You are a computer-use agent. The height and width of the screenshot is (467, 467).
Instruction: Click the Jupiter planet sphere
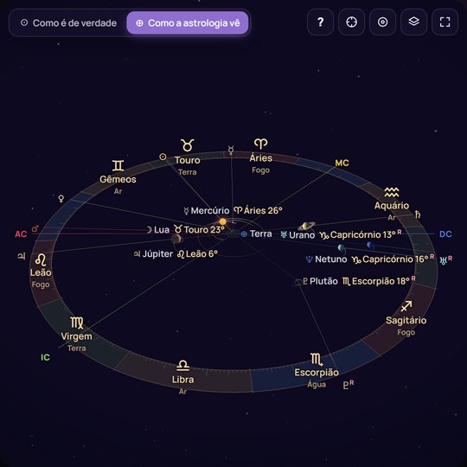tap(176, 239)
